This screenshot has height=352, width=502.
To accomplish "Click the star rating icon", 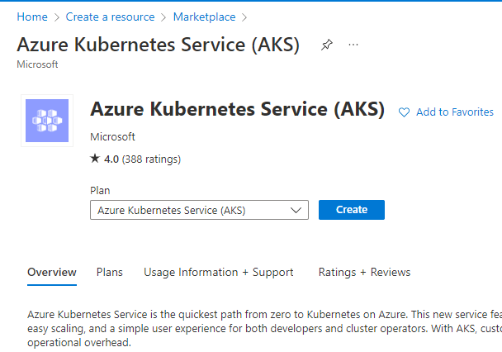I will 95,158.
